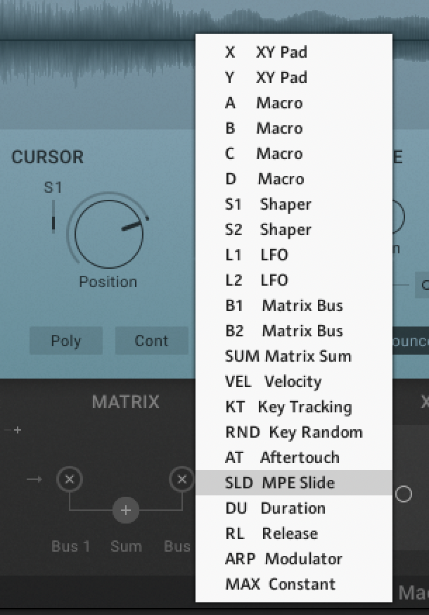The image size is (429, 615).
Task: Click the Bus 2 multiply node icon
Action: pos(182,480)
